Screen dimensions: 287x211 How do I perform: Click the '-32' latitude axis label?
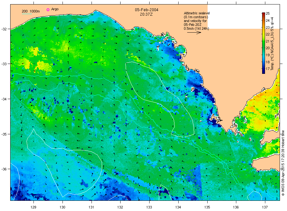pyautogui.click(x=4, y=29)
